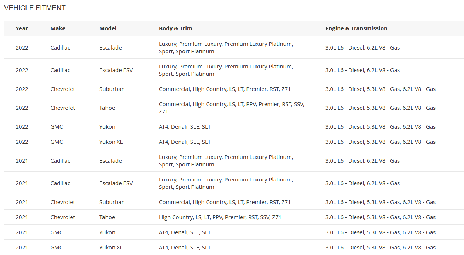The image size is (464, 255).
Task: Select Yukon in the 2021 GMC row
Action: coord(107,232)
